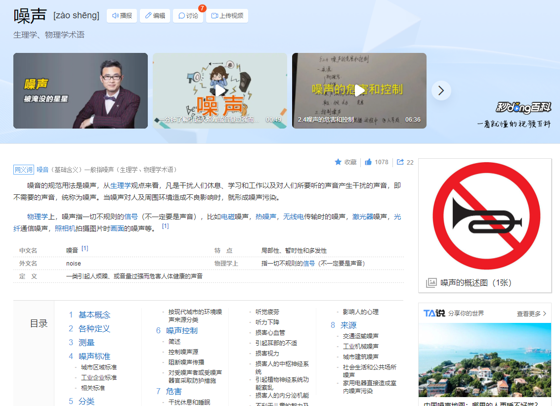Open the 照相机 link

click(65, 228)
